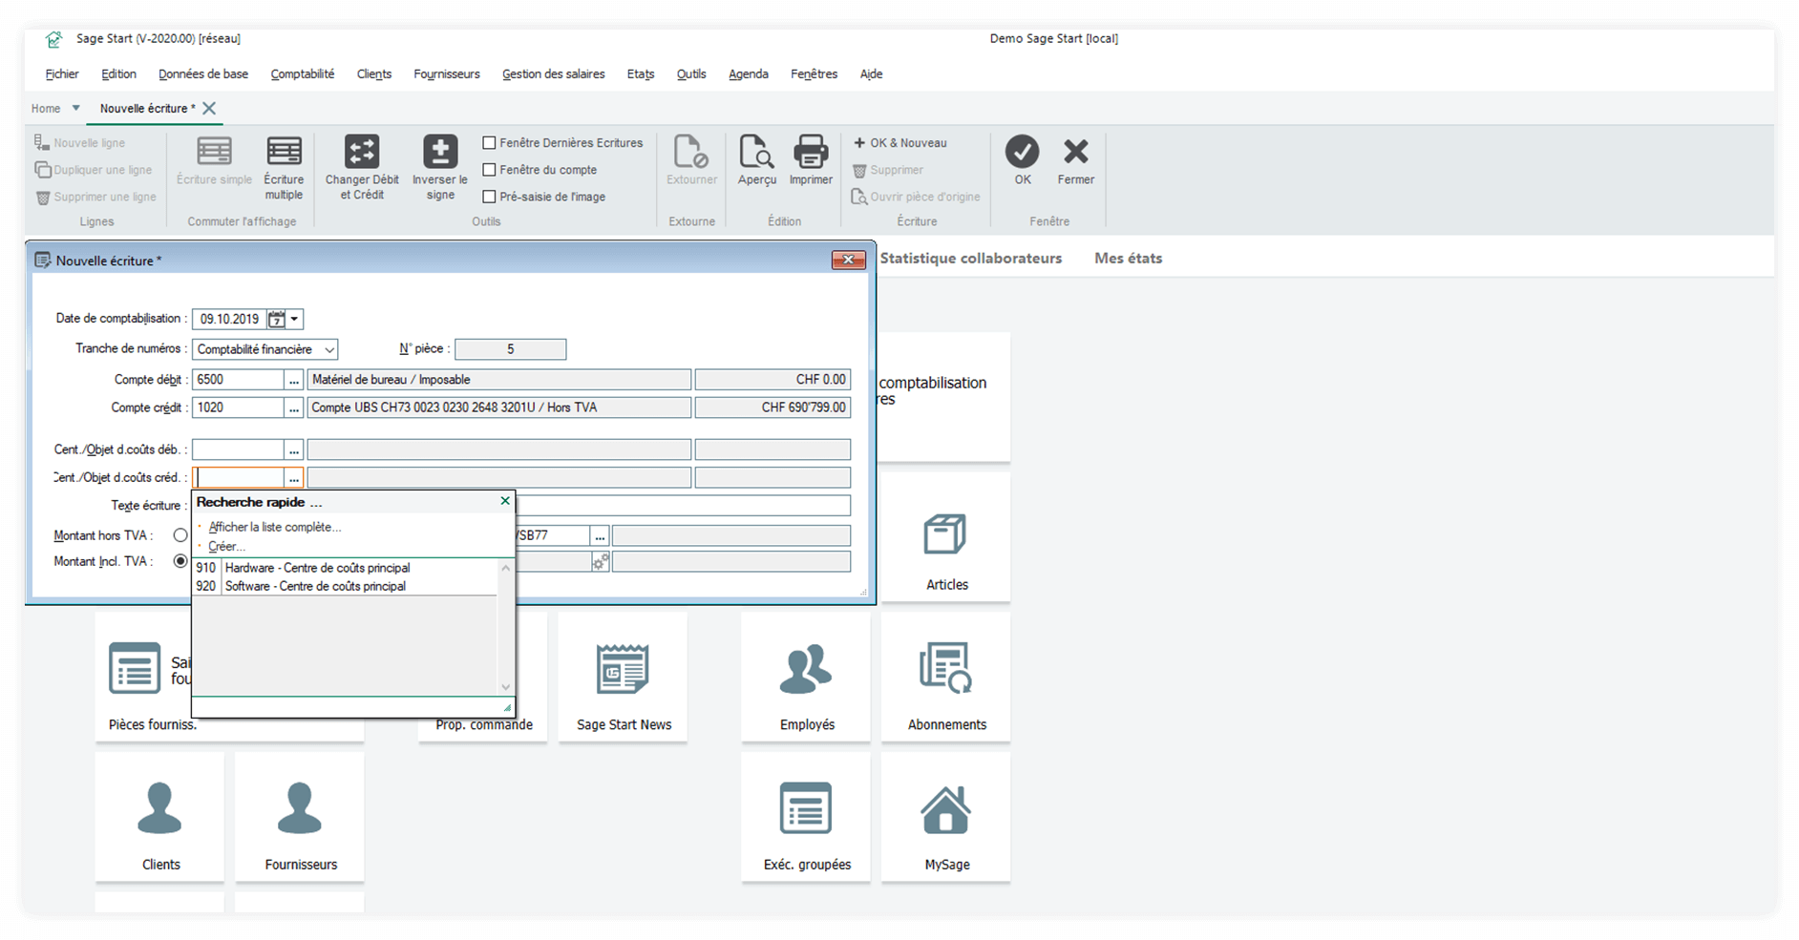Enable Fenêtre Dernières Ecritures checkbox
This screenshot has height=940, width=1799.
pyautogui.click(x=489, y=143)
